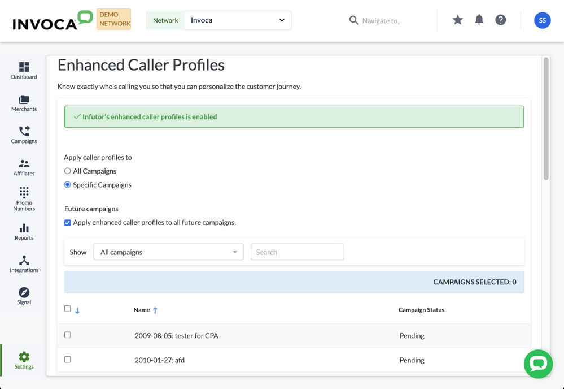Click the vertical page scrollbar
Image resolution: width=564 pixels, height=389 pixels.
click(x=546, y=119)
